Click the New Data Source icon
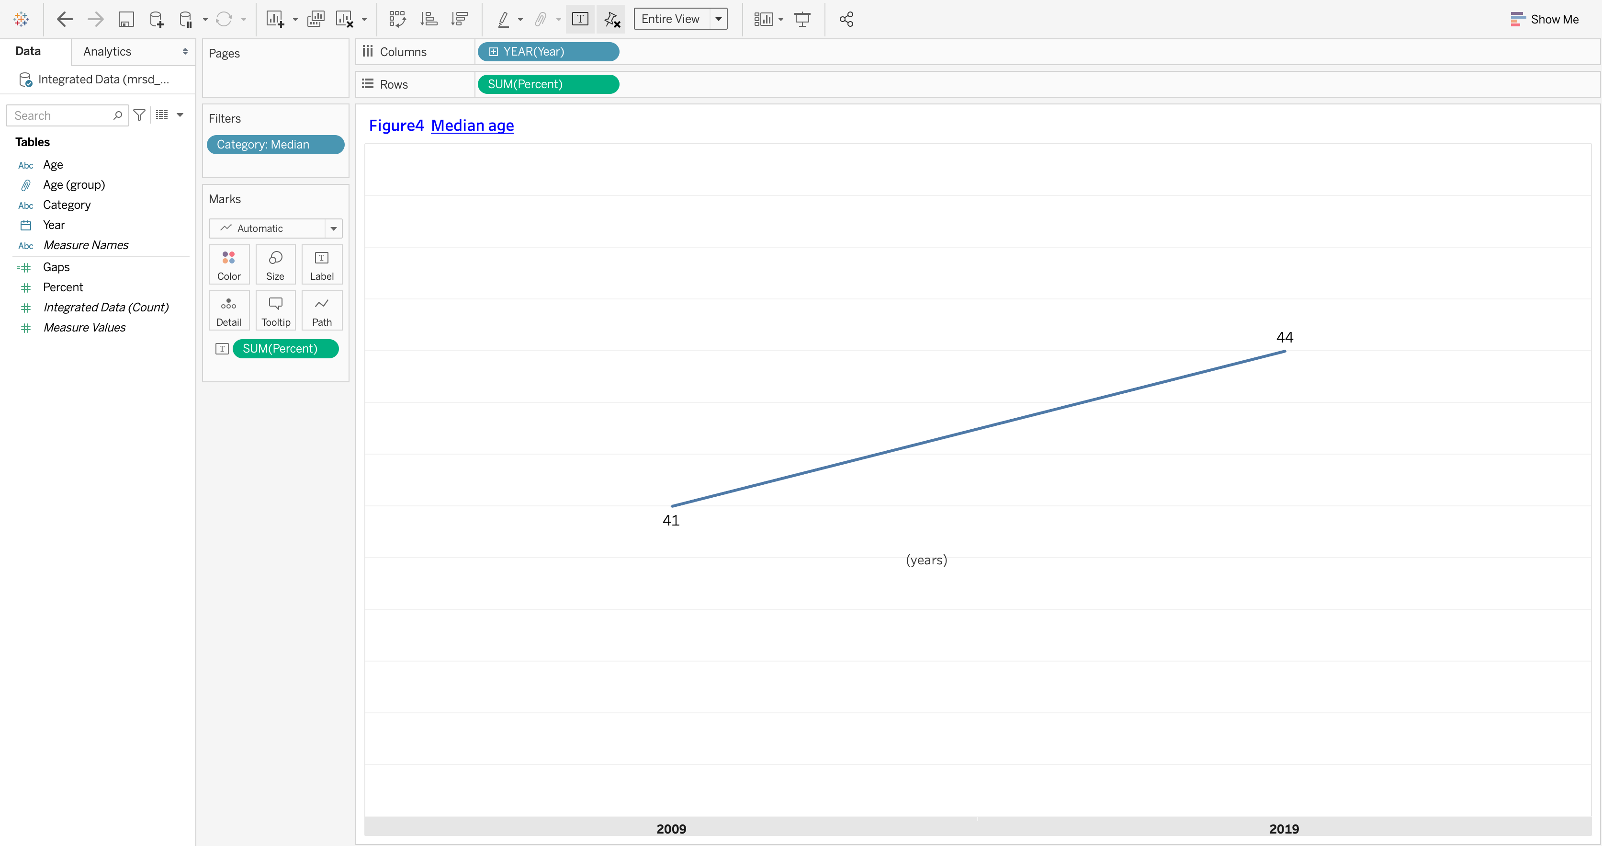Image resolution: width=1602 pixels, height=846 pixels. tap(157, 19)
